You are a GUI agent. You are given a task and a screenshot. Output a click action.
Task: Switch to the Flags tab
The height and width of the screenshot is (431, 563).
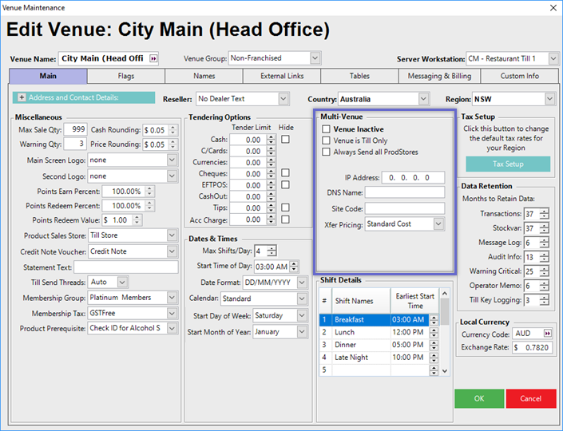[x=125, y=77]
